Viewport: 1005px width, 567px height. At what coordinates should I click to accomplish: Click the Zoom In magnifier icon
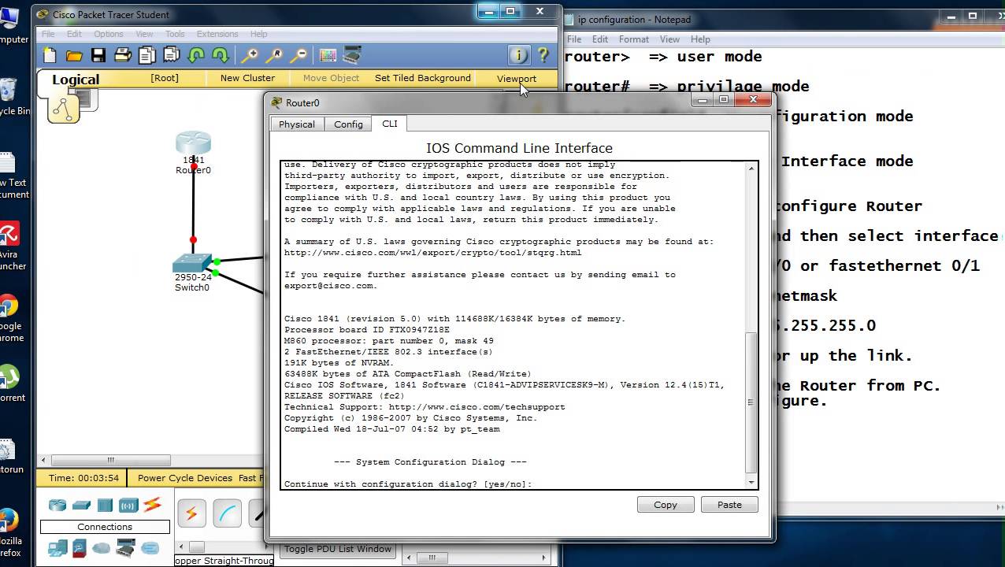[250, 55]
